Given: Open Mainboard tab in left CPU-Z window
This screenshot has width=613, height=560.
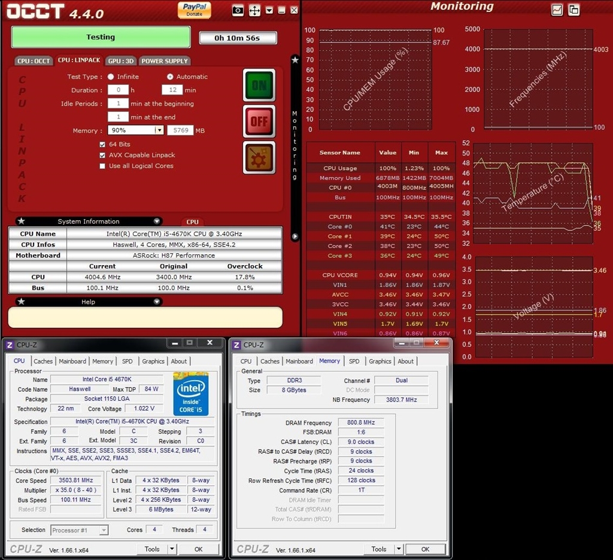Looking at the screenshot, I should click(72, 361).
